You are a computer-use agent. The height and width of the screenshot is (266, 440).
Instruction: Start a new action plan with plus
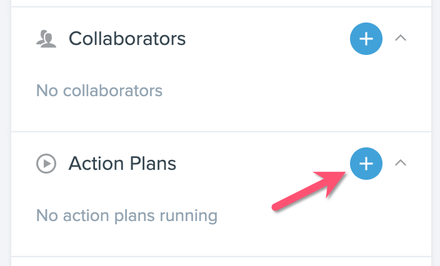[x=366, y=164]
